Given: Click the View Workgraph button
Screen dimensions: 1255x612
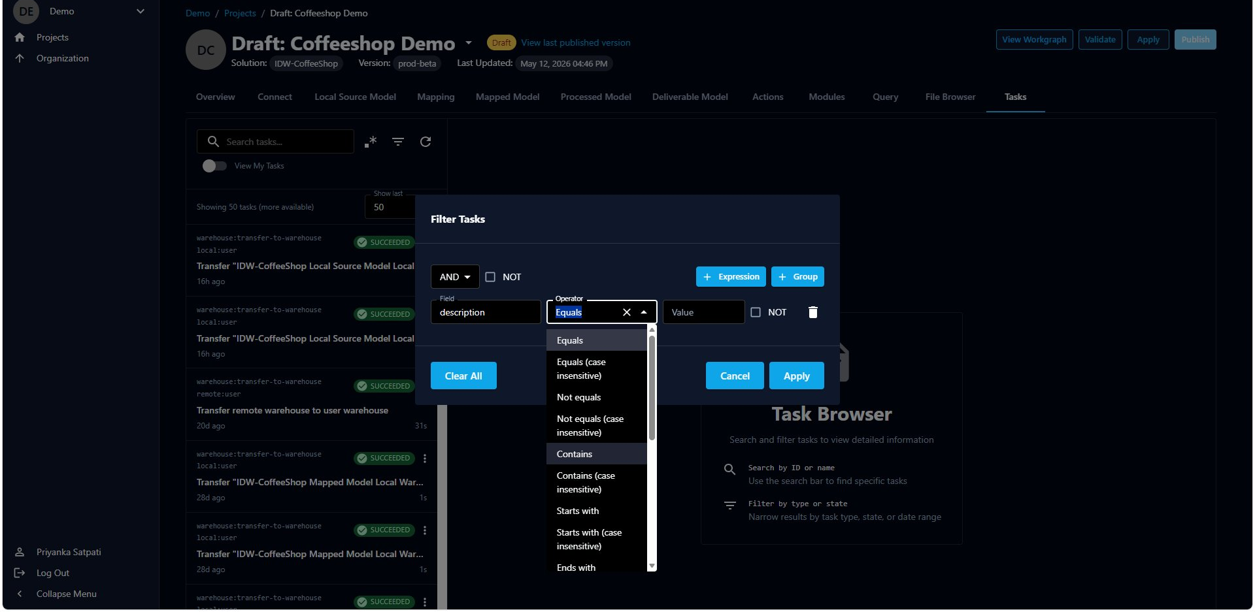Looking at the screenshot, I should tap(1034, 39).
